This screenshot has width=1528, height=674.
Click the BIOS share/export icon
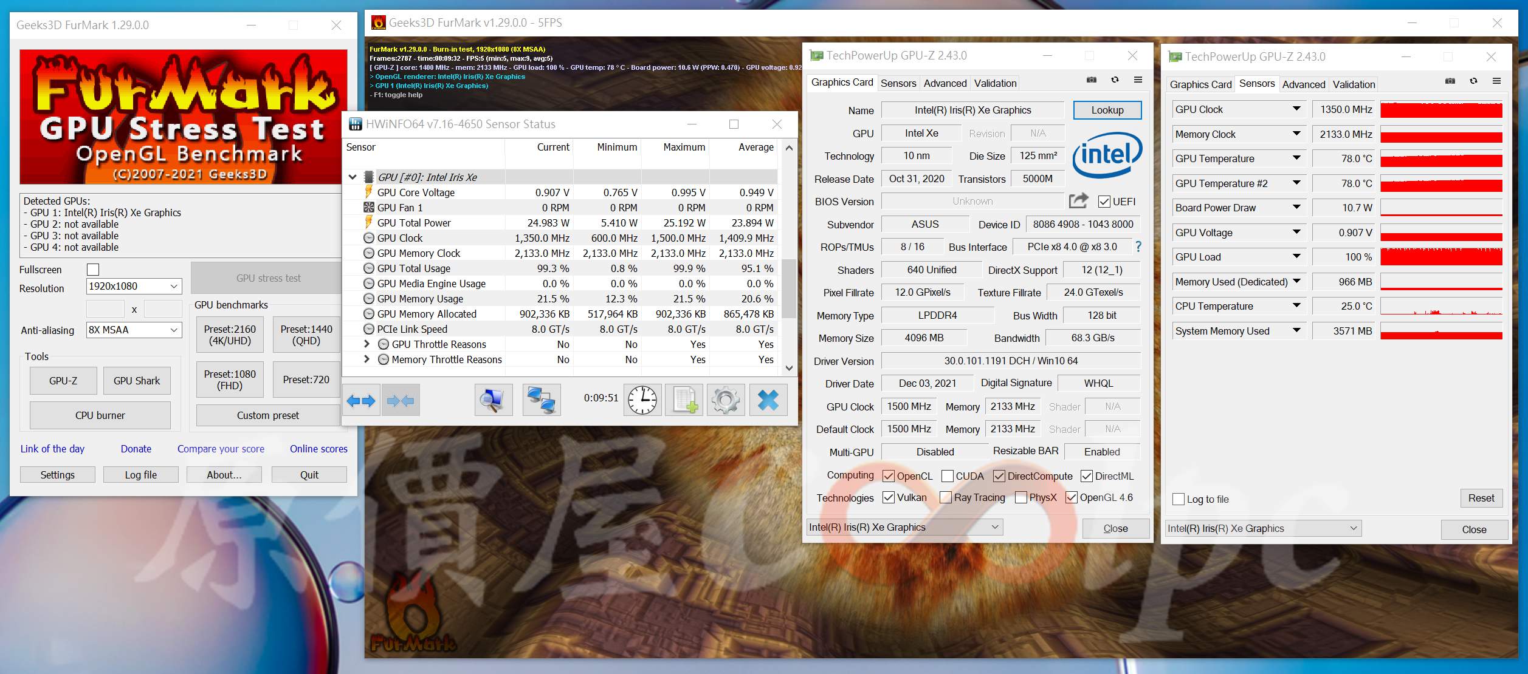point(1078,200)
